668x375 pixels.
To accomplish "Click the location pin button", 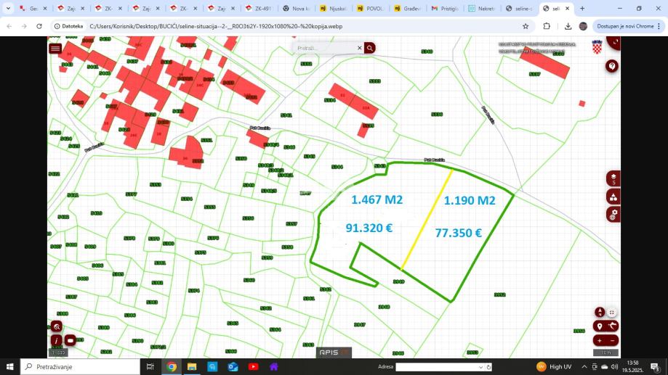I will (x=600, y=326).
